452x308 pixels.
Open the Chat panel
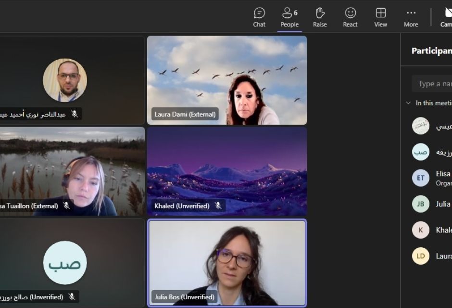[259, 17]
